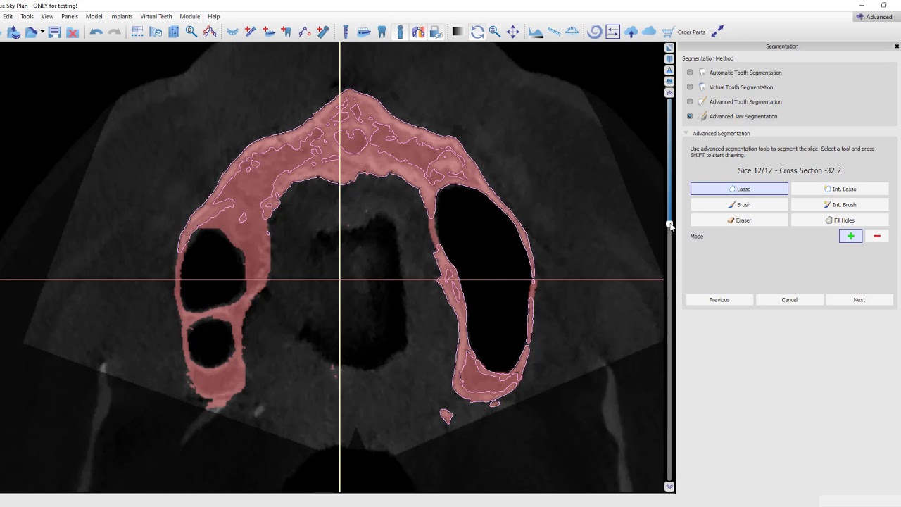Open the Edit menu

point(7,16)
